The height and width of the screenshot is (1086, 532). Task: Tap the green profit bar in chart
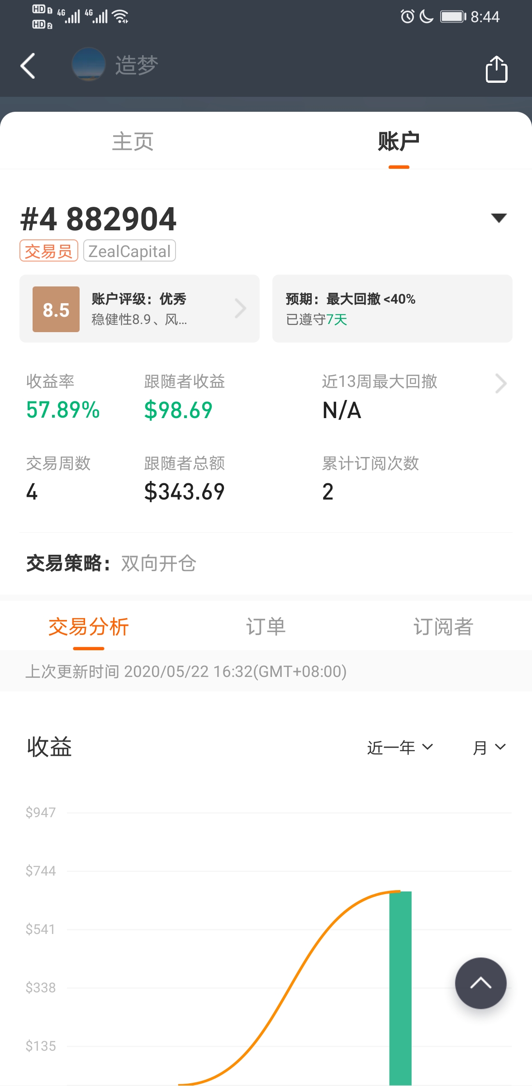tap(400, 988)
